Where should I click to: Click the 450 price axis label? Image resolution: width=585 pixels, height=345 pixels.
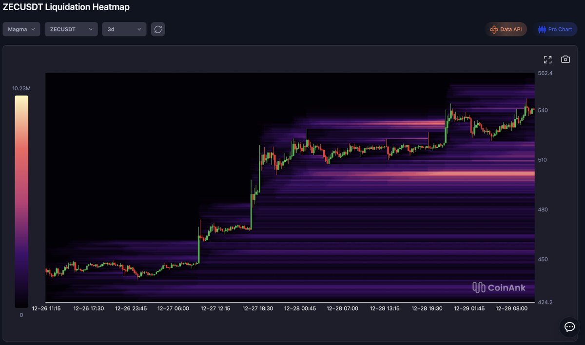coord(543,259)
